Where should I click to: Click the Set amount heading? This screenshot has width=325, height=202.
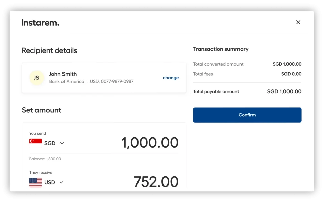click(x=42, y=110)
